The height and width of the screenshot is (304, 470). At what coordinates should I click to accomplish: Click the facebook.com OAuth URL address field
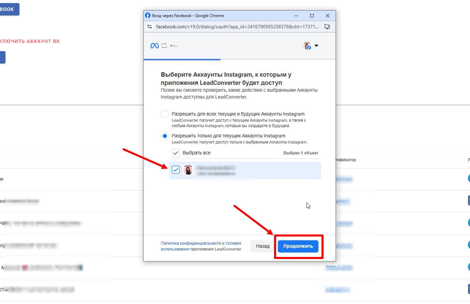pyautogui.click(x=237, y=27)
